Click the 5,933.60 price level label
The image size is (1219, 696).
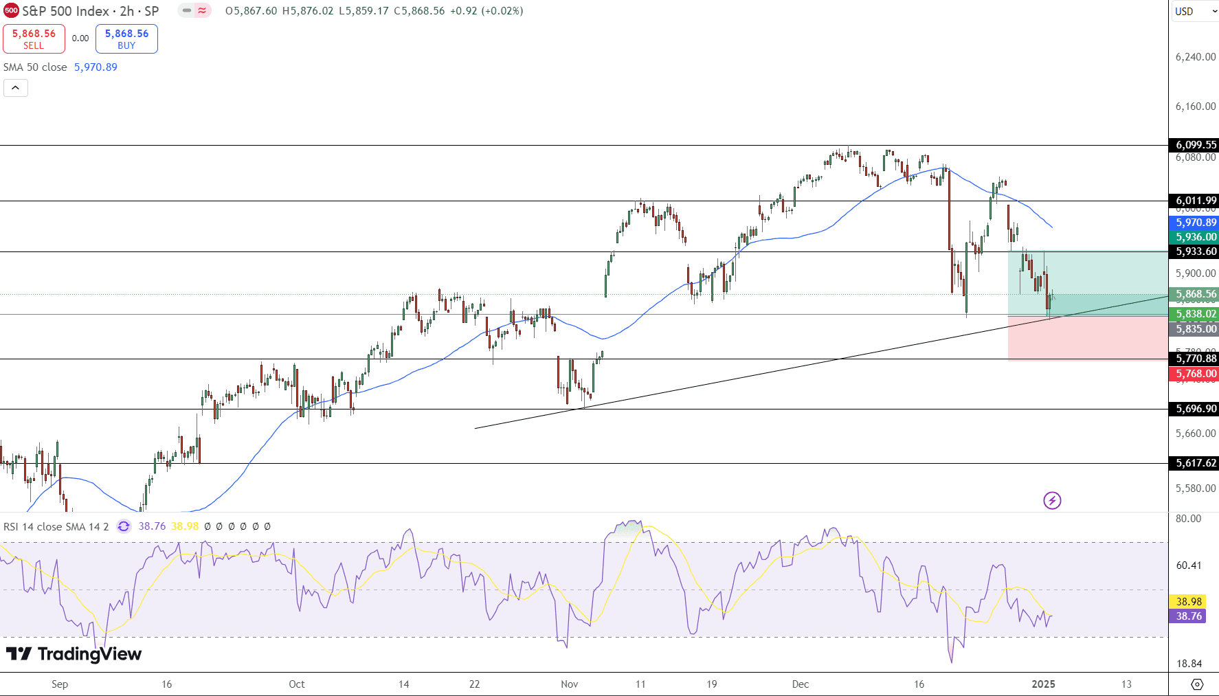click(x=1194, y=251)
